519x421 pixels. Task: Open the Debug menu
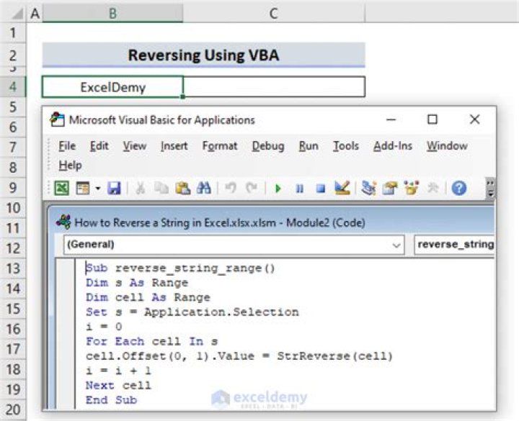pos(268,145)
